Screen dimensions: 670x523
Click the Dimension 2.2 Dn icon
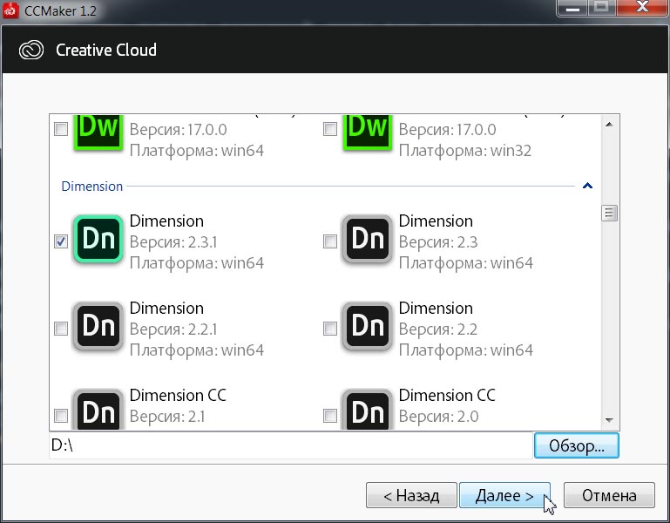pos(367,326)
